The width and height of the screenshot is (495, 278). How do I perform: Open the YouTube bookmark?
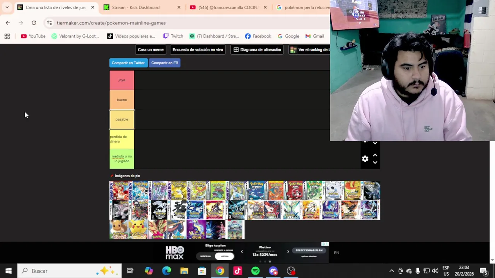pyautogui.click(x=33, y=36)
